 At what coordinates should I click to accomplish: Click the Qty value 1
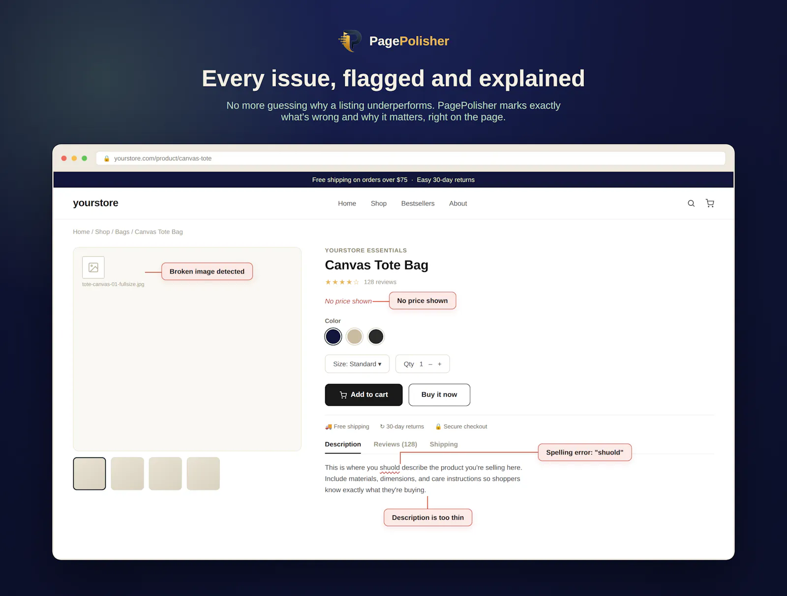[421, 364]
